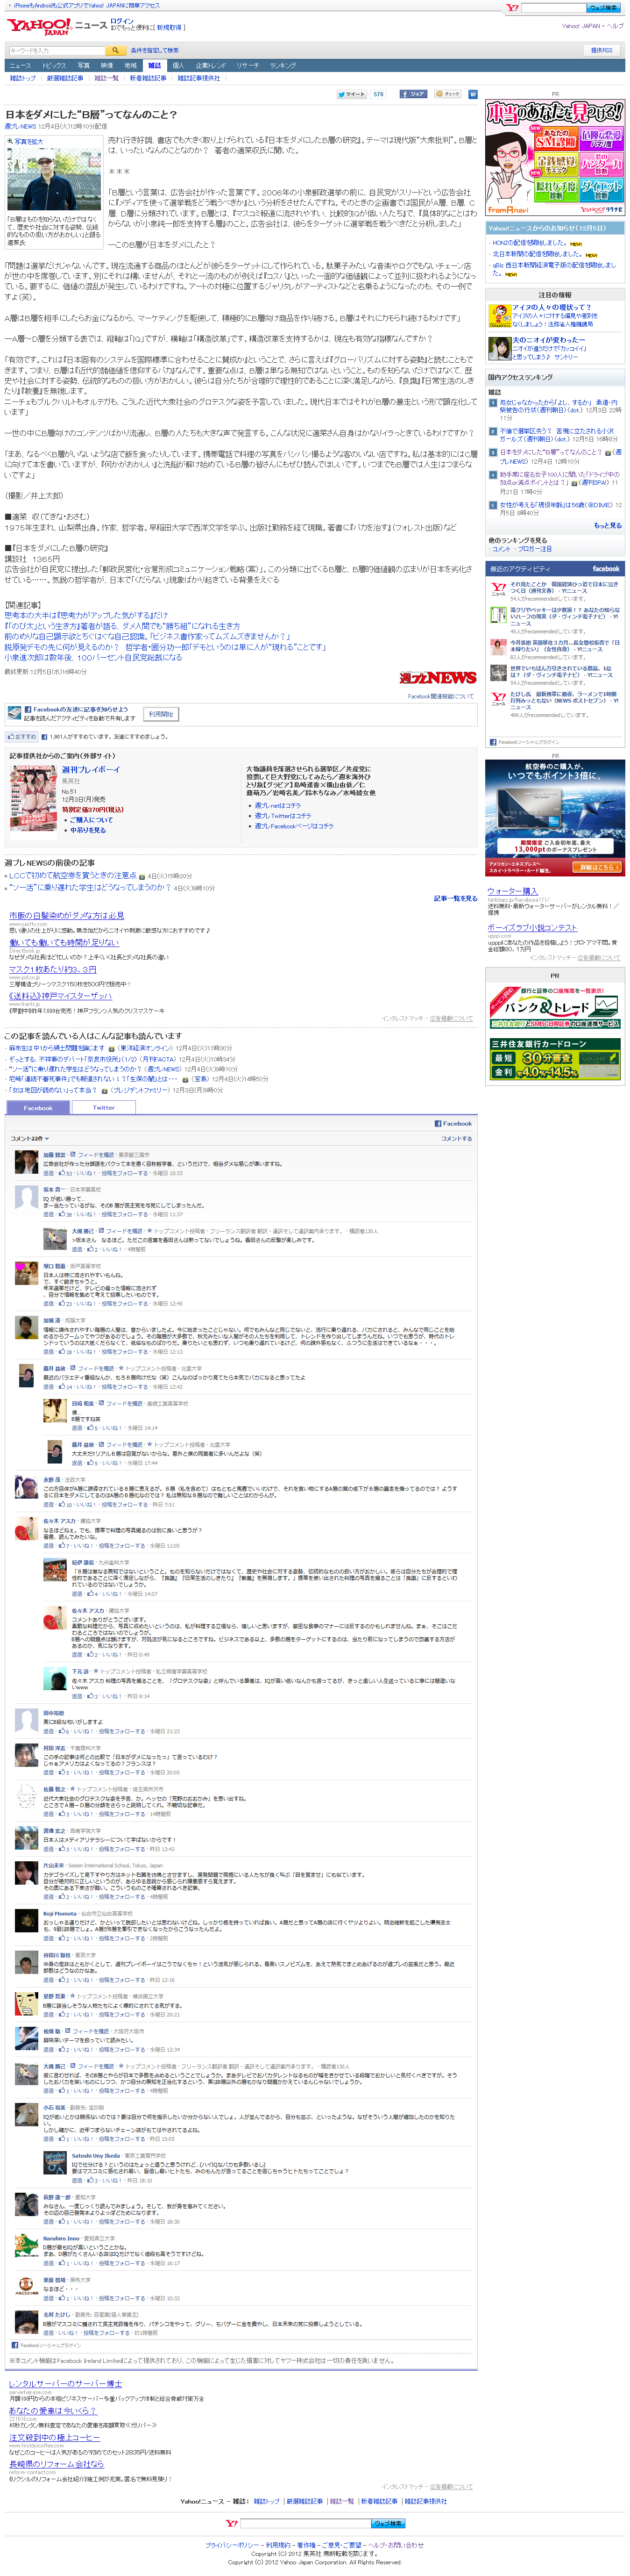Open the コメント22件 sort dropdown

30,1138
